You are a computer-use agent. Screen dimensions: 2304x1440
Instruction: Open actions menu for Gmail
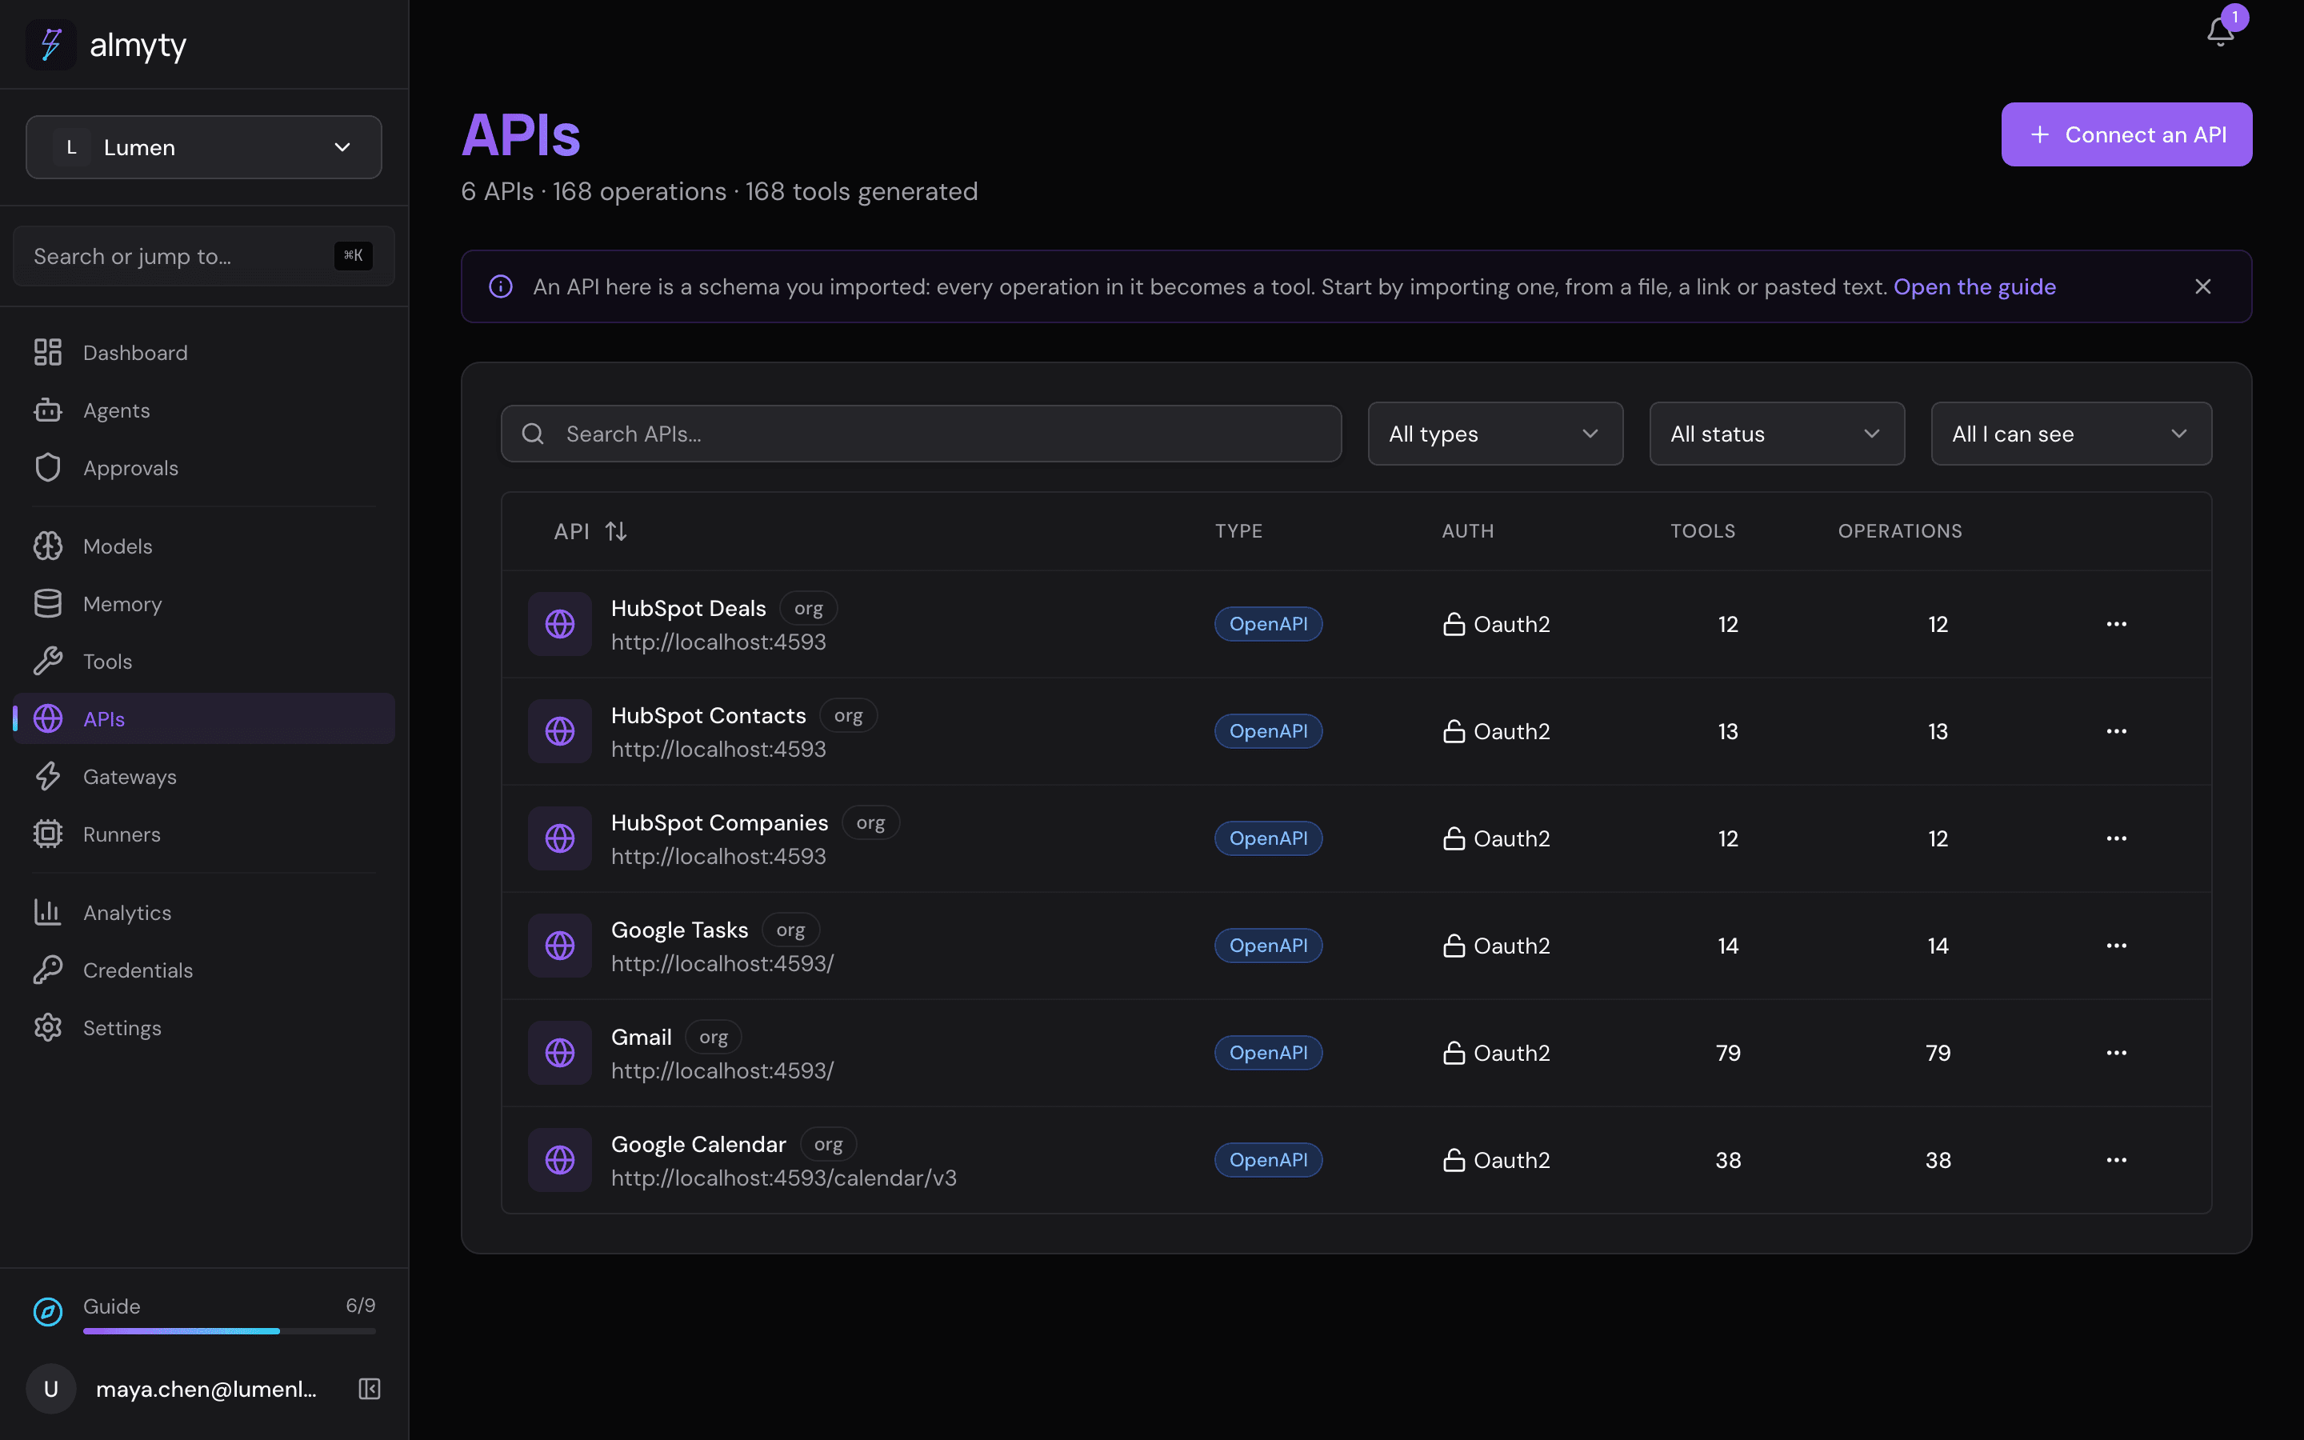coord(2115,1052)
